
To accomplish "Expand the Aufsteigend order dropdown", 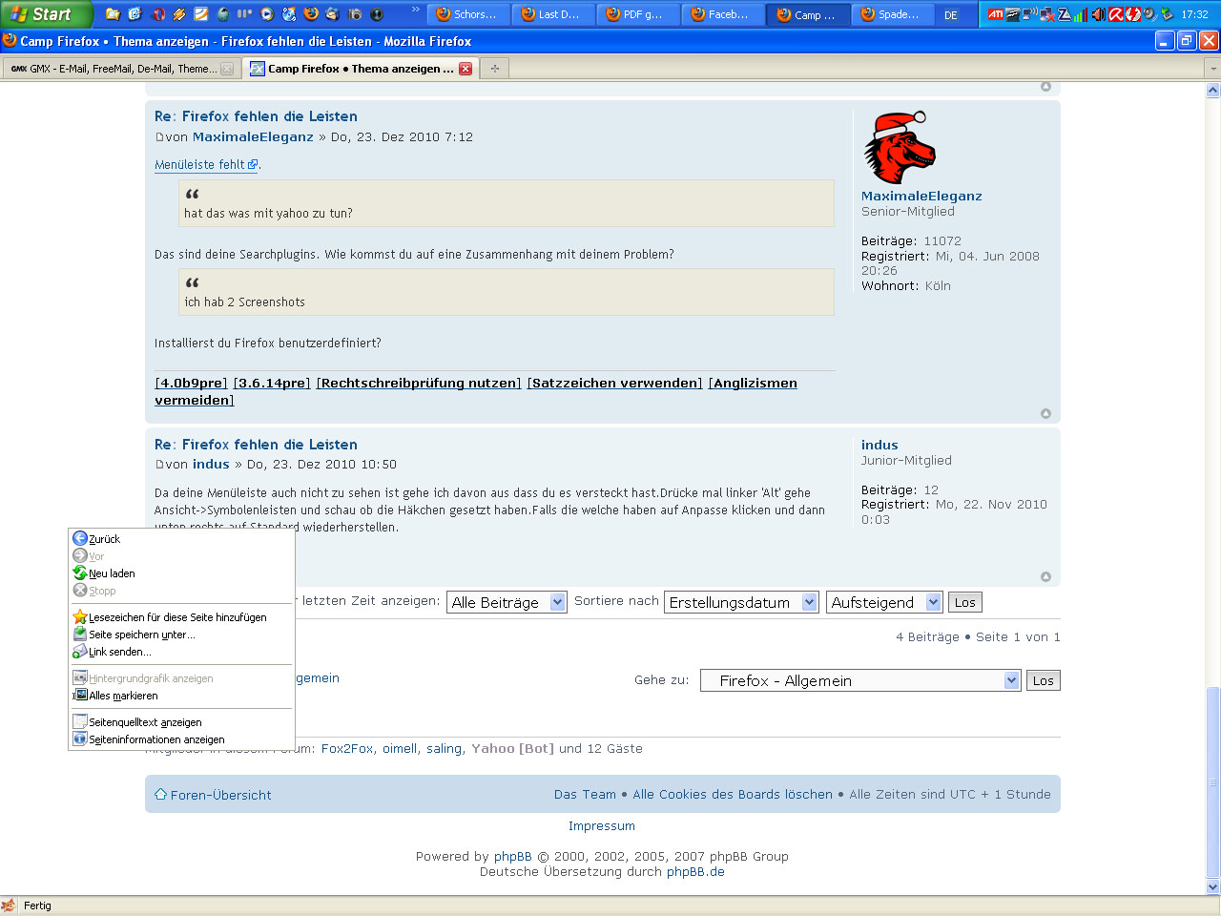I will (x=933, y=603).
